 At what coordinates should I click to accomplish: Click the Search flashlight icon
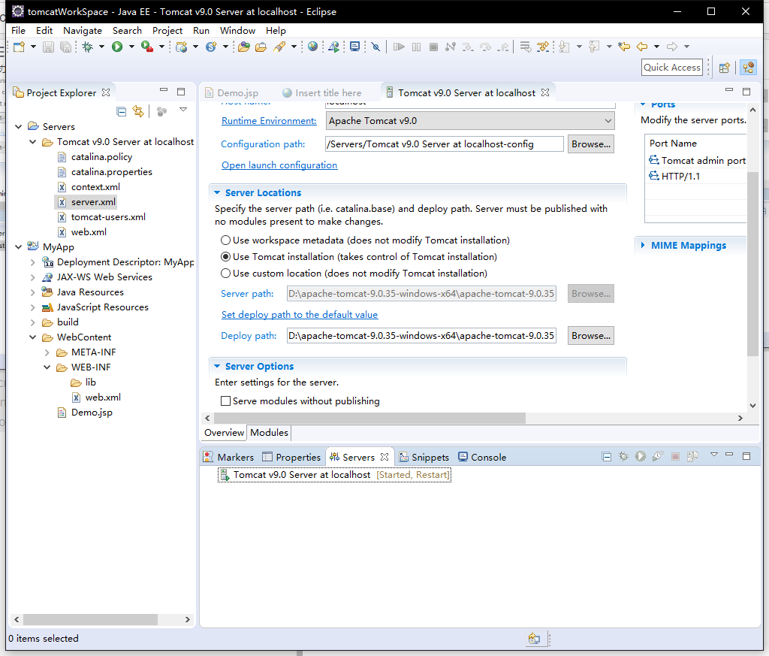(279, 47)
